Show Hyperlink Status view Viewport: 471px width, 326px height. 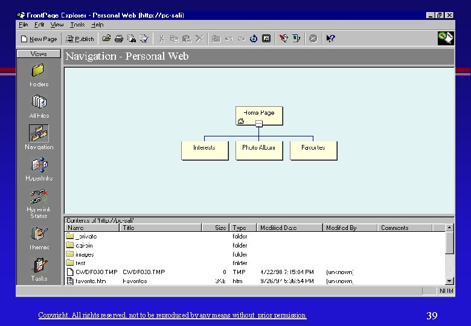coord(39,203)
